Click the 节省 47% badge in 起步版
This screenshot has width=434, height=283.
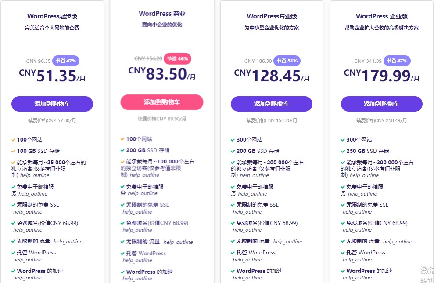[66, 61]
